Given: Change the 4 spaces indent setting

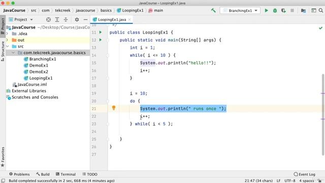Looking at the screenshot, I should tap(306, 181).
